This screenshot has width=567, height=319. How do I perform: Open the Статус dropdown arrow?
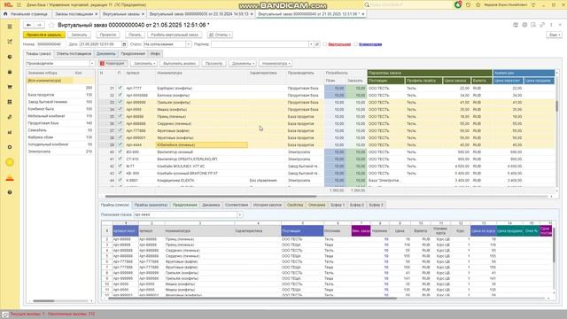click(x=189, y=44)
